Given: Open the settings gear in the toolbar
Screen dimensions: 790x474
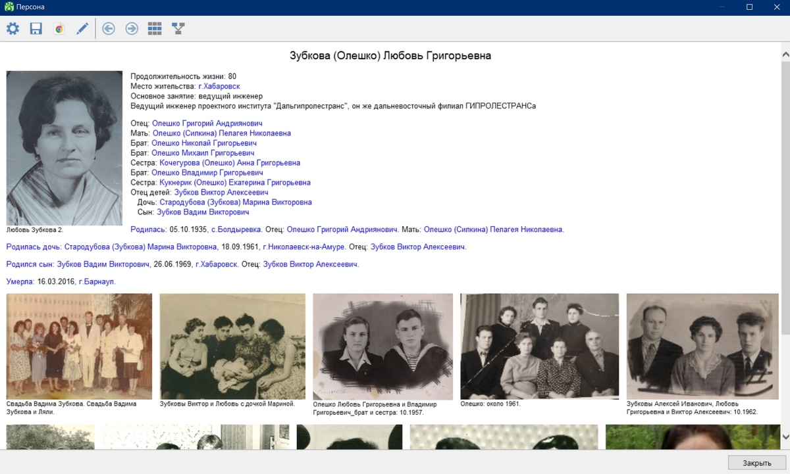Looking at the screenshot, I should click(x=13, y=28).
